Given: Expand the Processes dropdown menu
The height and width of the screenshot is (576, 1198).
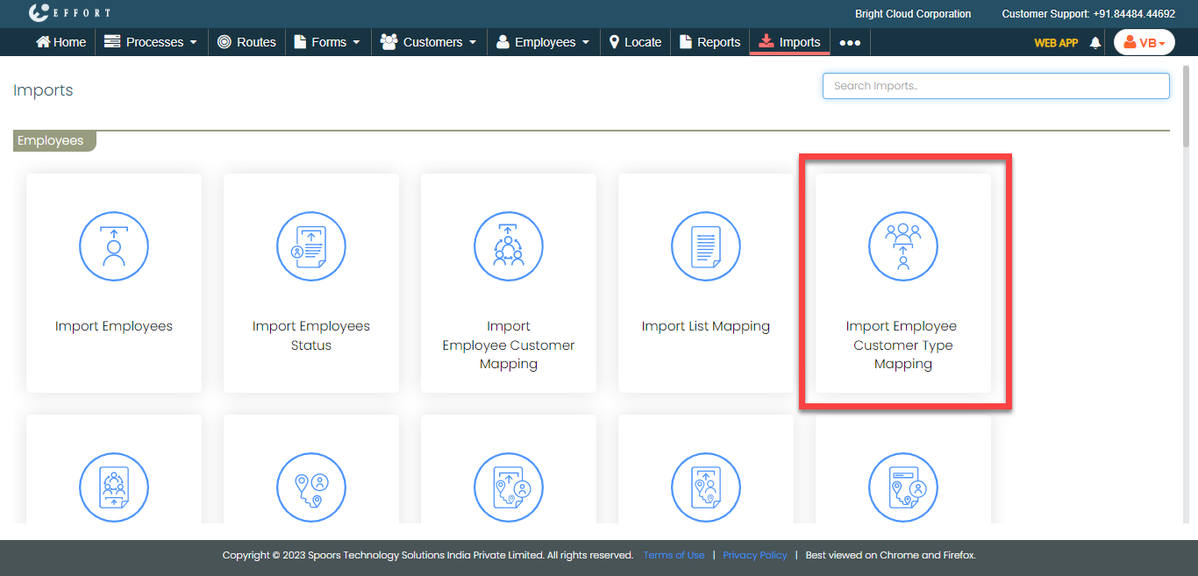Looking at the screenshot, I should click(151, 42).
